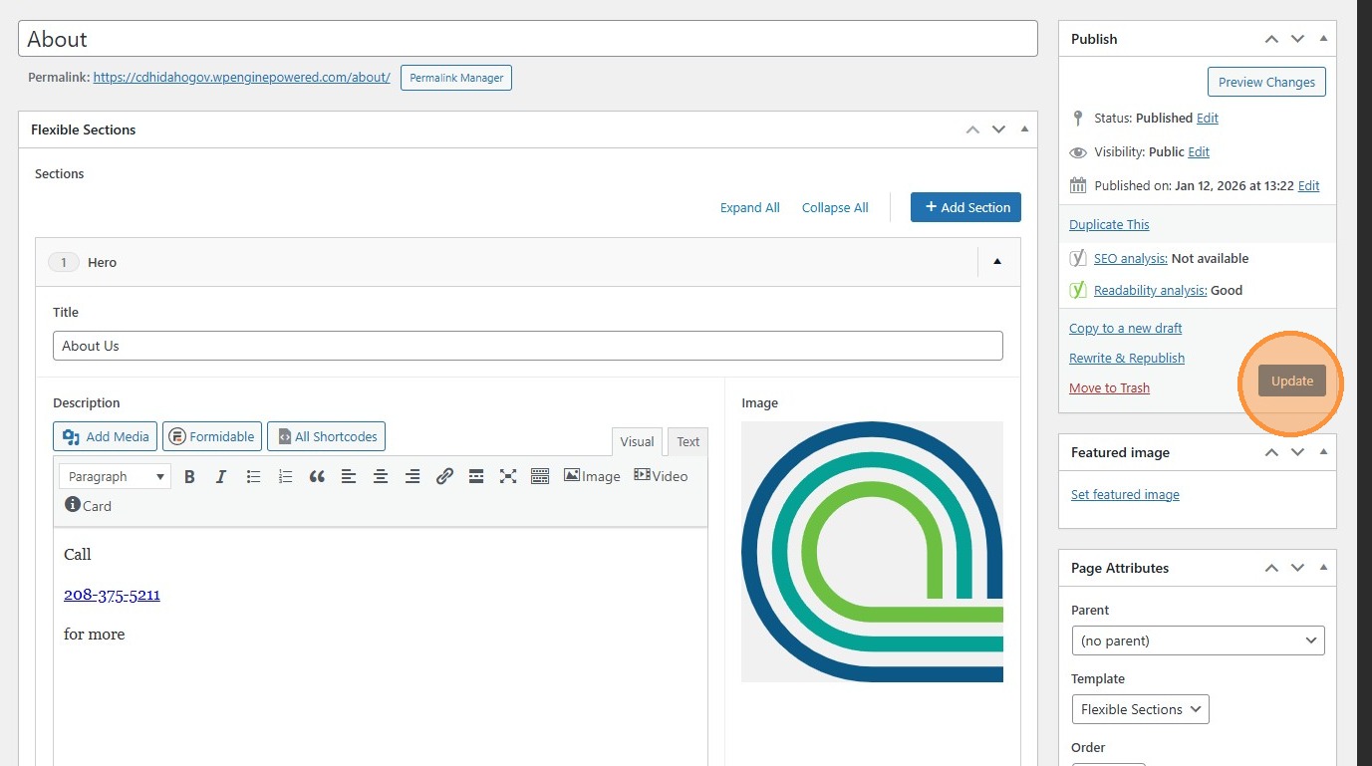Move this page to Trash
Screen dimensions: 1372x766
[x=1109, y=387]
